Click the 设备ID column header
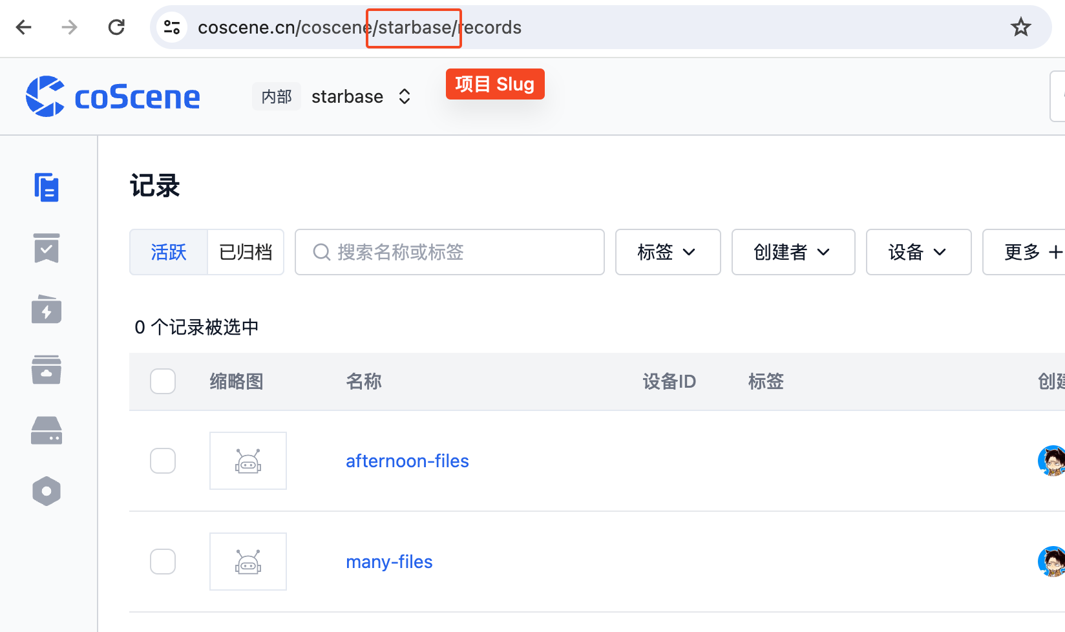 (670, 381)
